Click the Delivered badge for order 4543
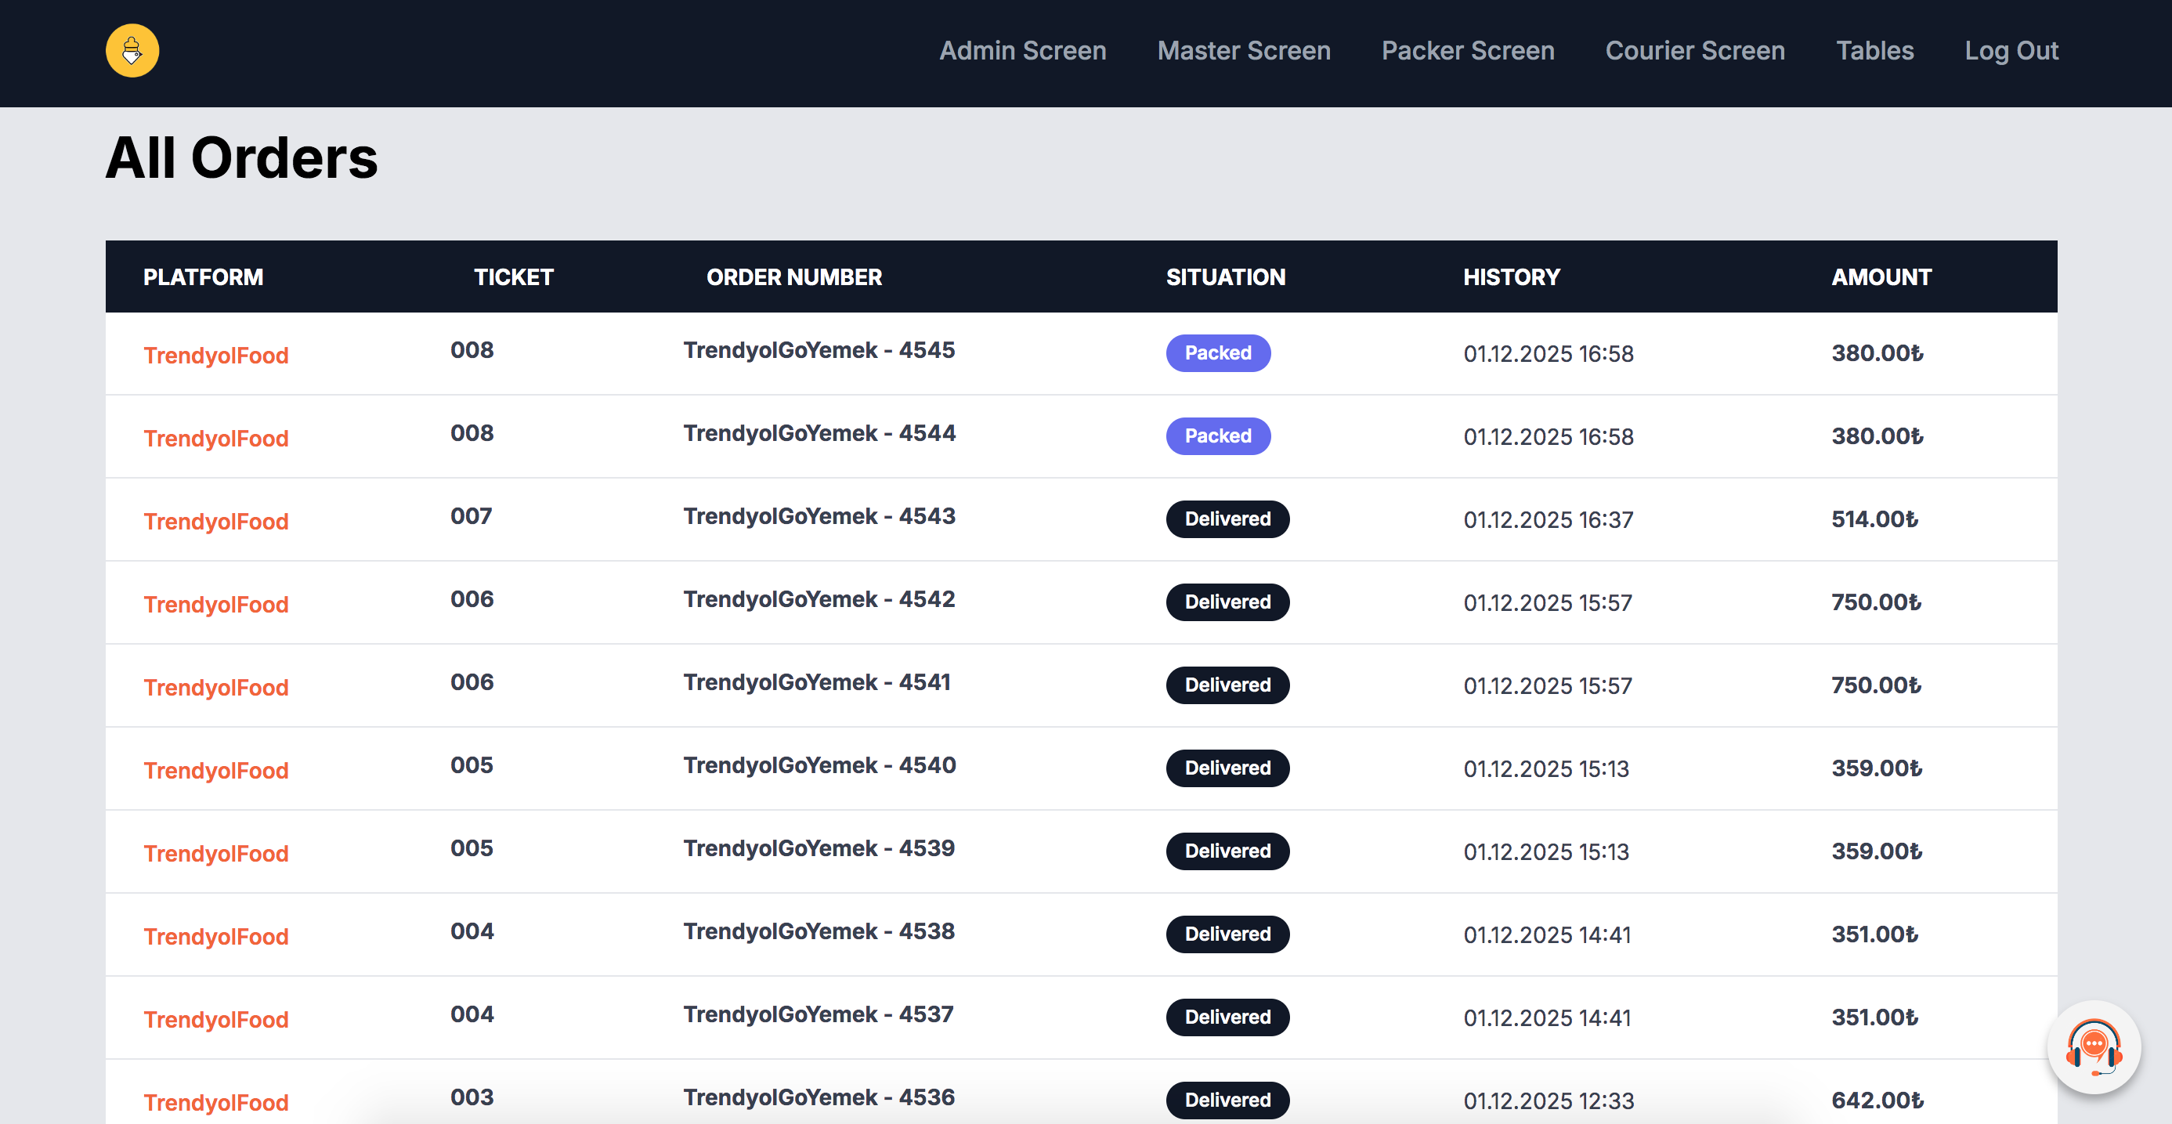This screenshot has height=1124, width=2172. 1227,519
